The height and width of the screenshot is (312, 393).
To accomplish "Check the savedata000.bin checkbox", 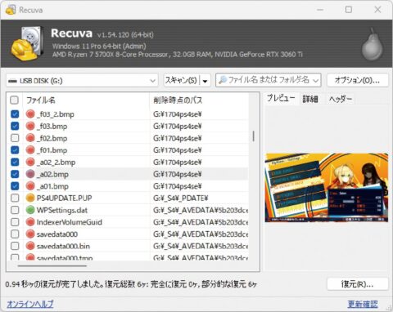I will (15, 246).
